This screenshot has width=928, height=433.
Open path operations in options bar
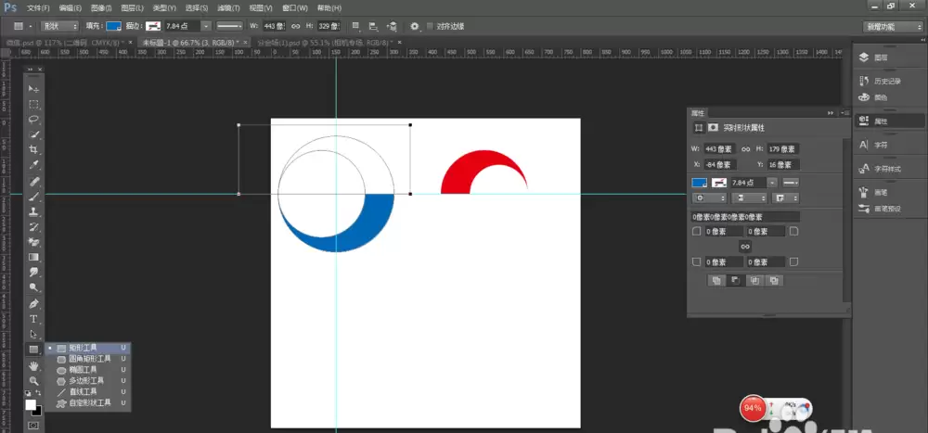(355, 26)
